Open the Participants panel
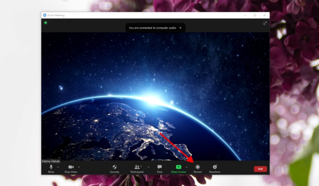Image resolution: width=319 pixels, height=186 pixels. [137, 168]
